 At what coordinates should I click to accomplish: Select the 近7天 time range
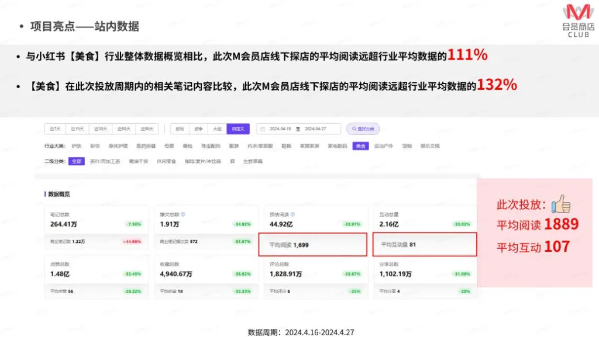(x=56, y=129)
